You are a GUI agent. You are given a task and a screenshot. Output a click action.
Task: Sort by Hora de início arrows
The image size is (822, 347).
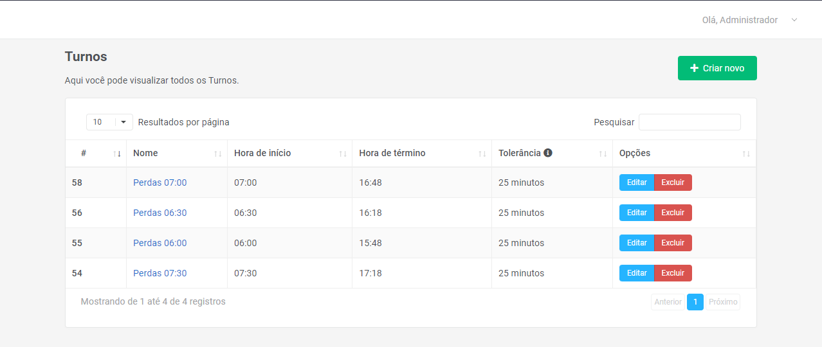click(343, 154)
